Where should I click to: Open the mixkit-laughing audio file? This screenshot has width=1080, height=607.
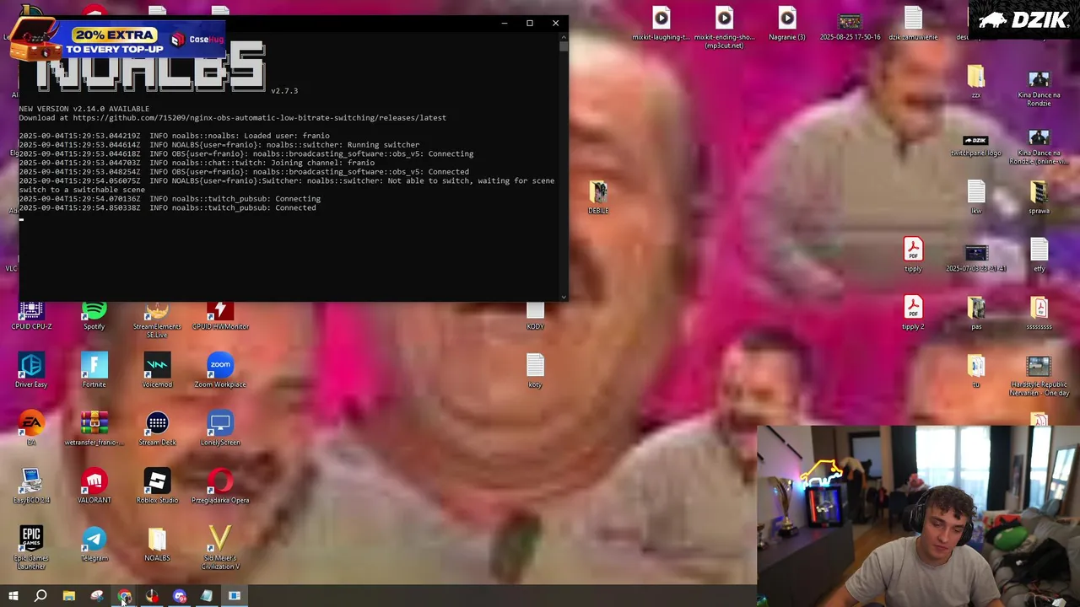661,24
